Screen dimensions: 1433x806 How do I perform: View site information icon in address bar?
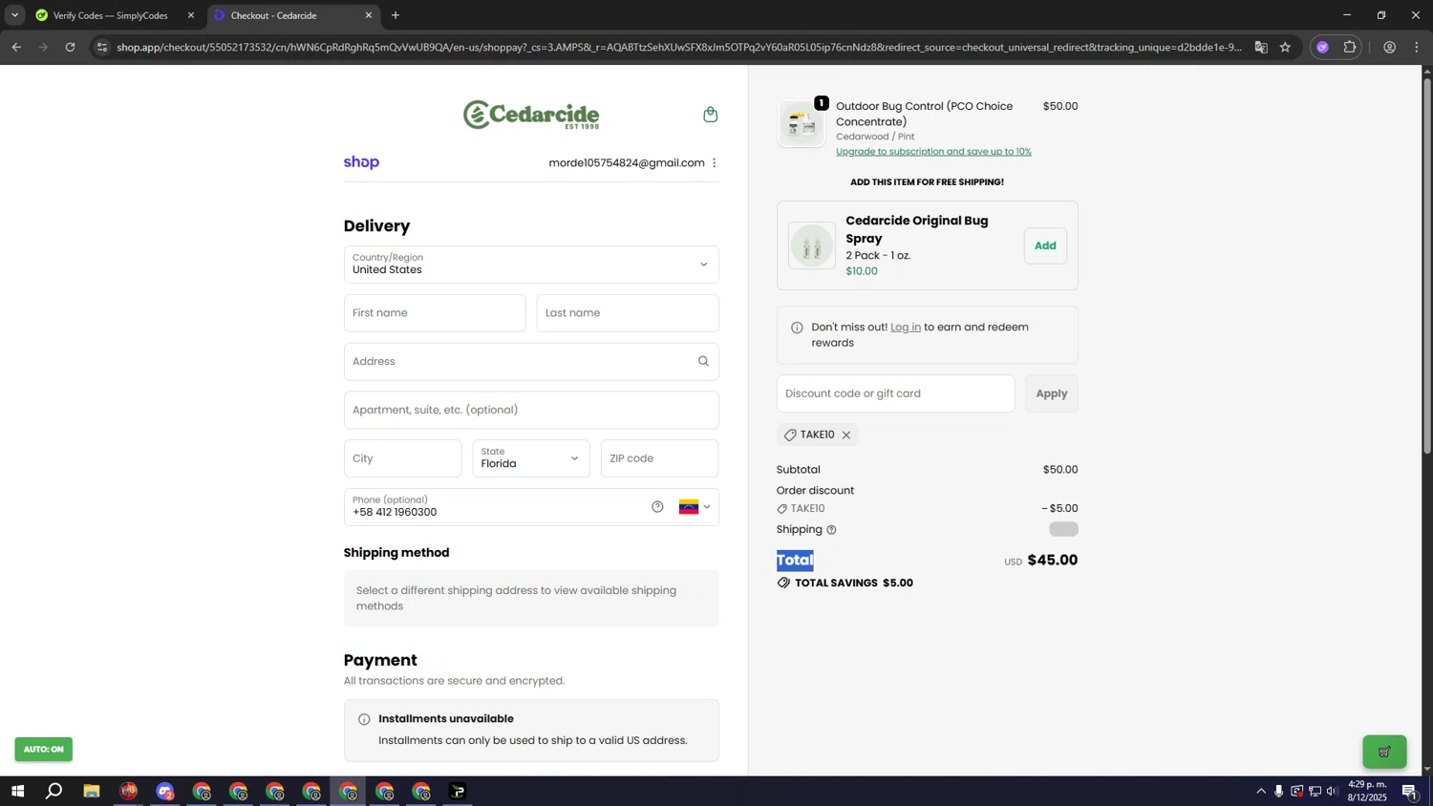102,47
